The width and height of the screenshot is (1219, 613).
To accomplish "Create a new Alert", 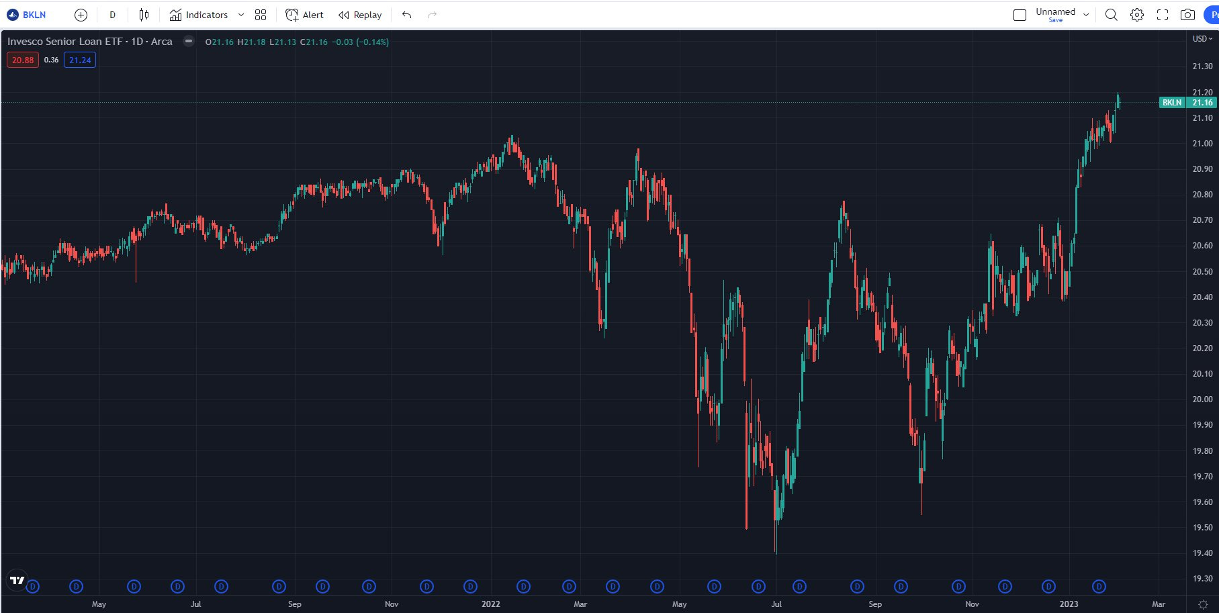I will tap(304, 15).
